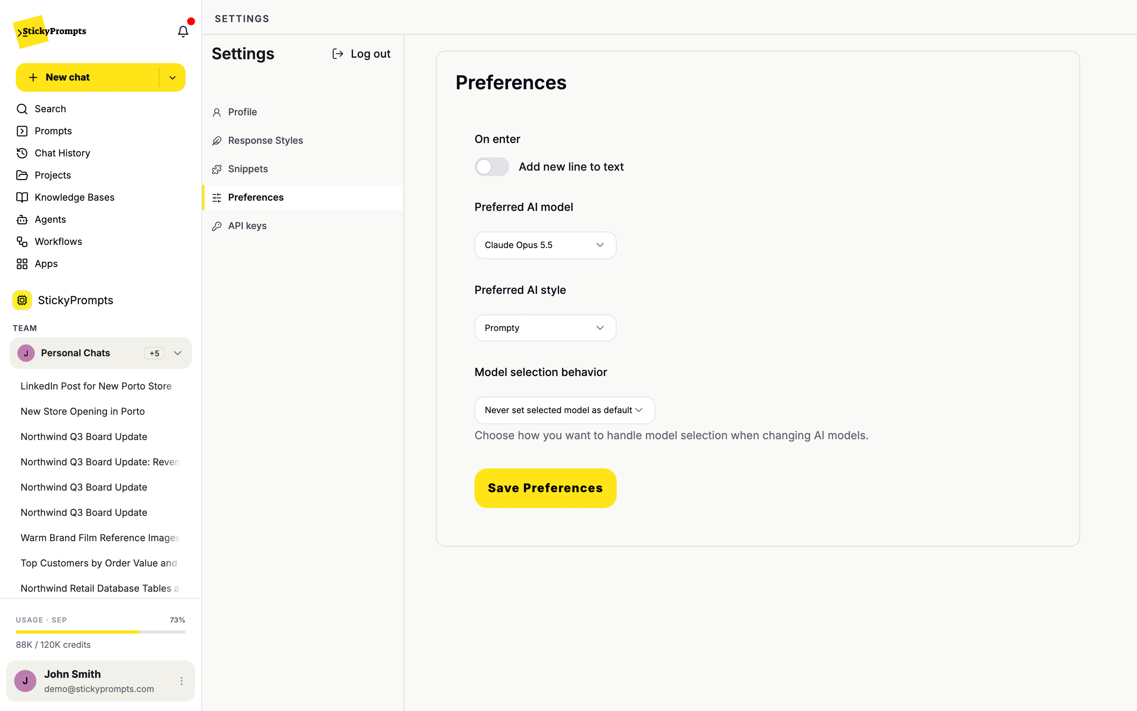This screenshot has width=1137, height=711.
Task: Click the Apps grid icon
Action: (x=22, y=264)
